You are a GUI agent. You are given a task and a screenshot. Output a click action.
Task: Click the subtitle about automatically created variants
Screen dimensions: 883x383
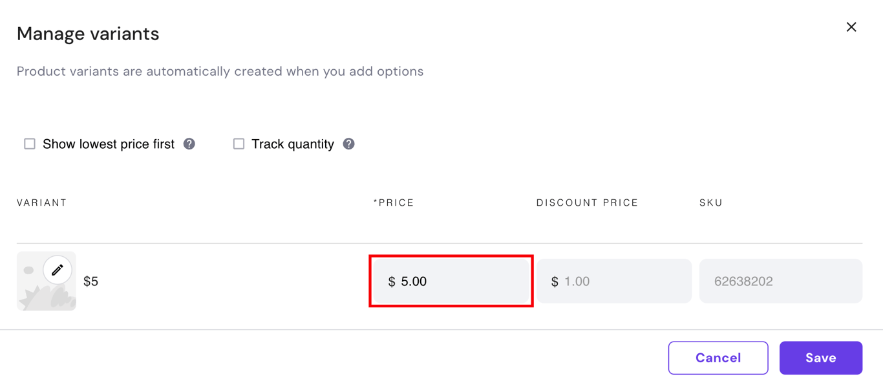coord(220,71)
